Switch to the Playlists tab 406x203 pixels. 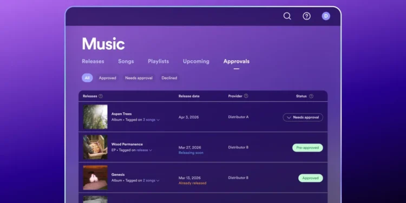[x=158, y=61]
